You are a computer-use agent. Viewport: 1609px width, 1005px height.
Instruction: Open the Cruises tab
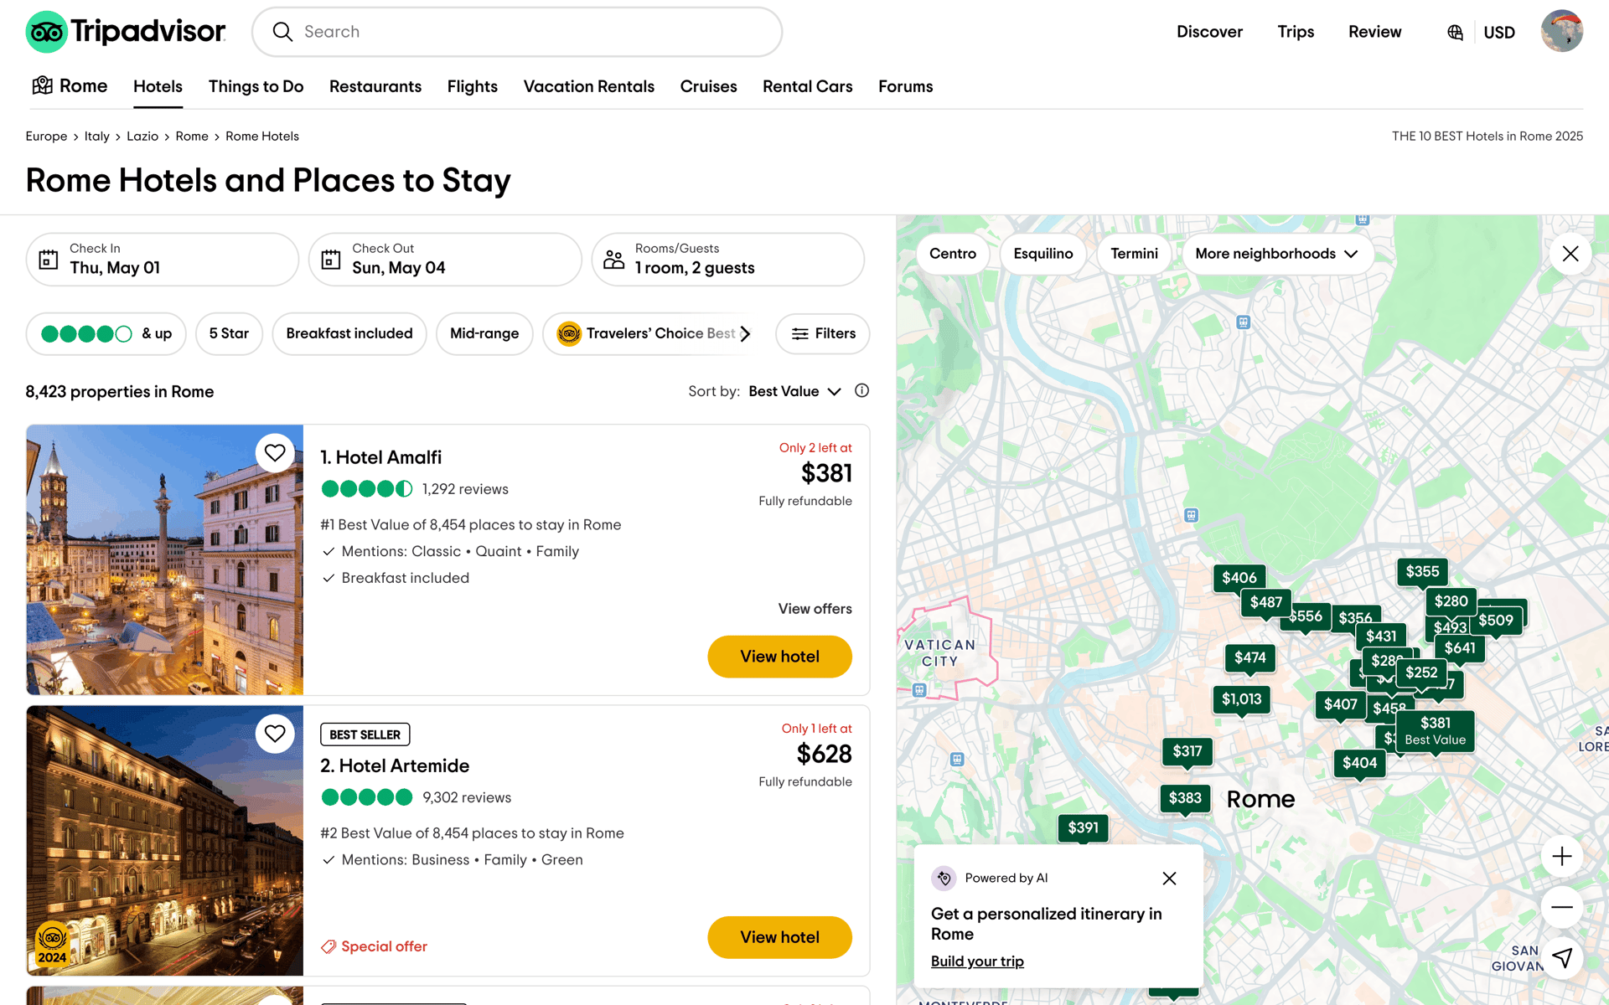(x=708, y=86)
